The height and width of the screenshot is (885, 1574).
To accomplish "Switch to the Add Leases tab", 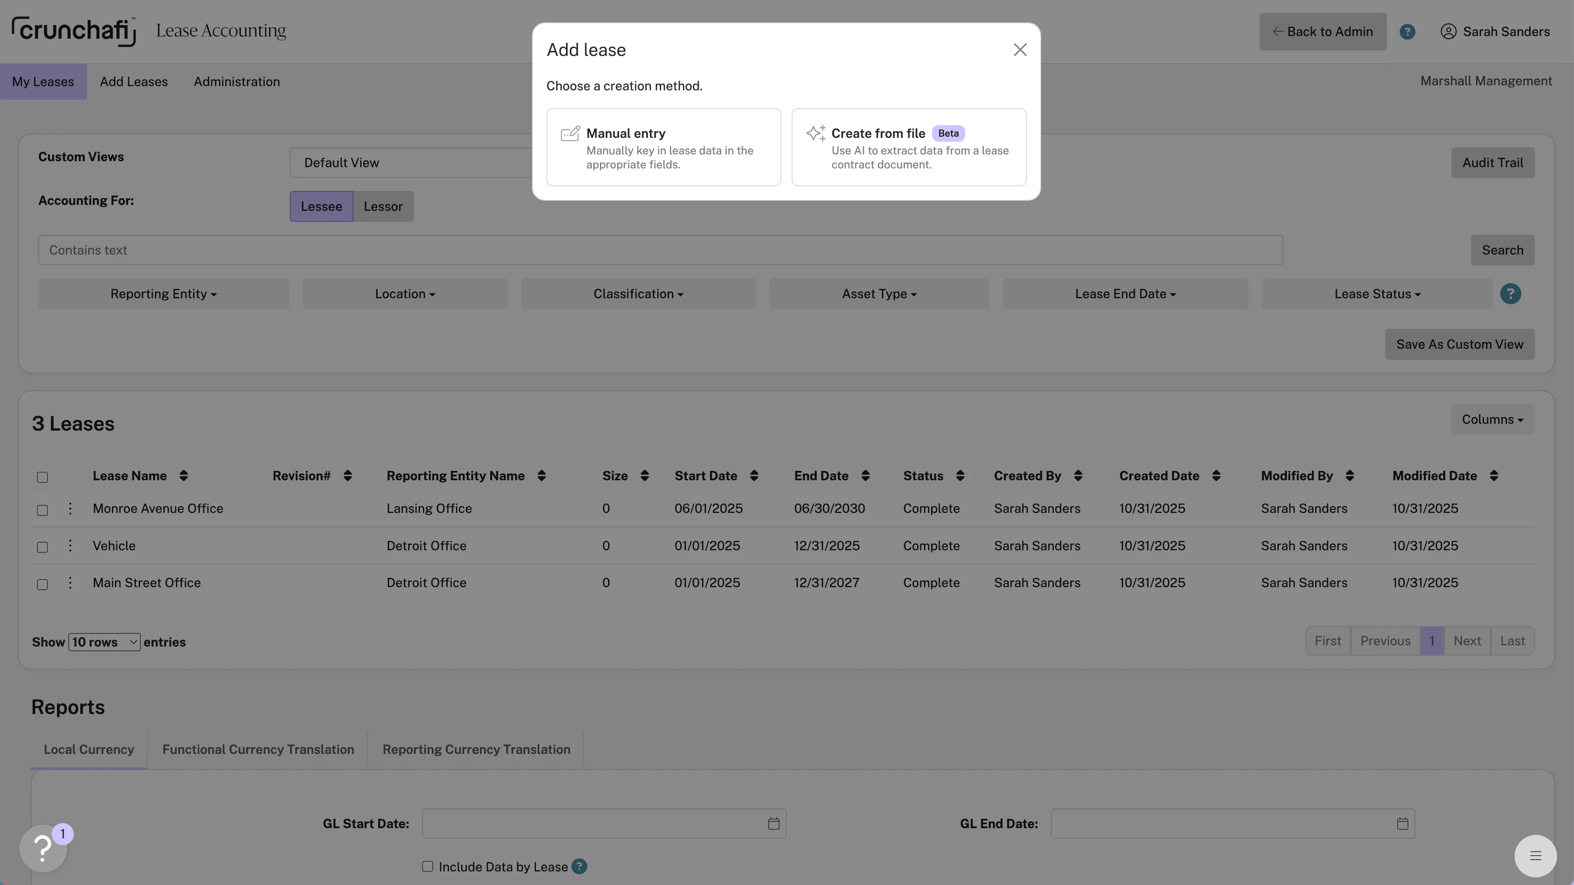I will coord(133,82).
